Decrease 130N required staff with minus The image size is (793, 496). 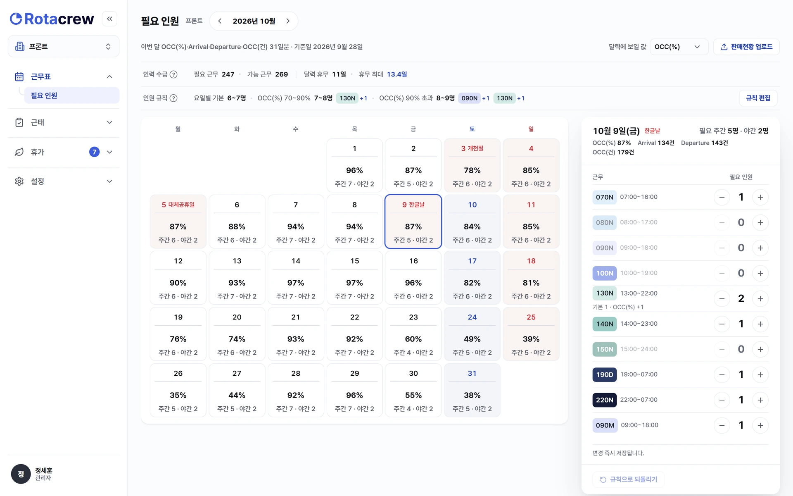(x=722, y=298)
